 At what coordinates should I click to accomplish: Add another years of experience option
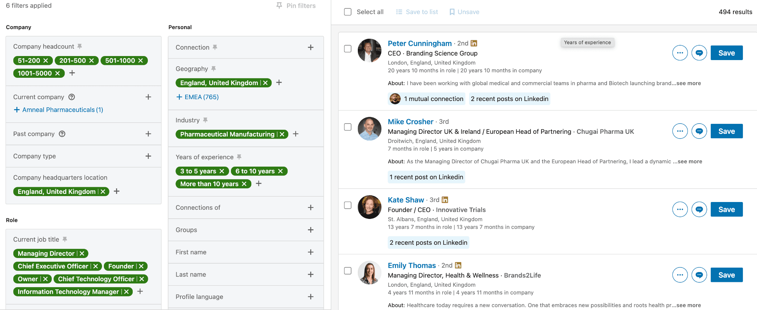click(x=259, y=184)
